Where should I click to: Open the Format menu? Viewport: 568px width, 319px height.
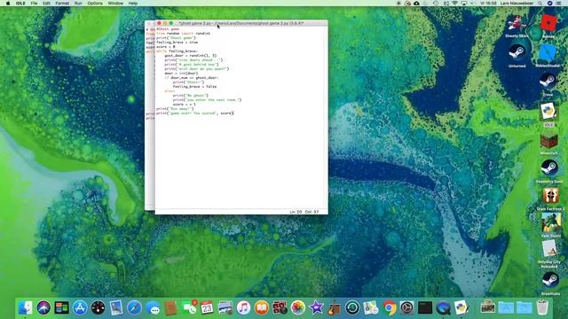click(62, 4)
